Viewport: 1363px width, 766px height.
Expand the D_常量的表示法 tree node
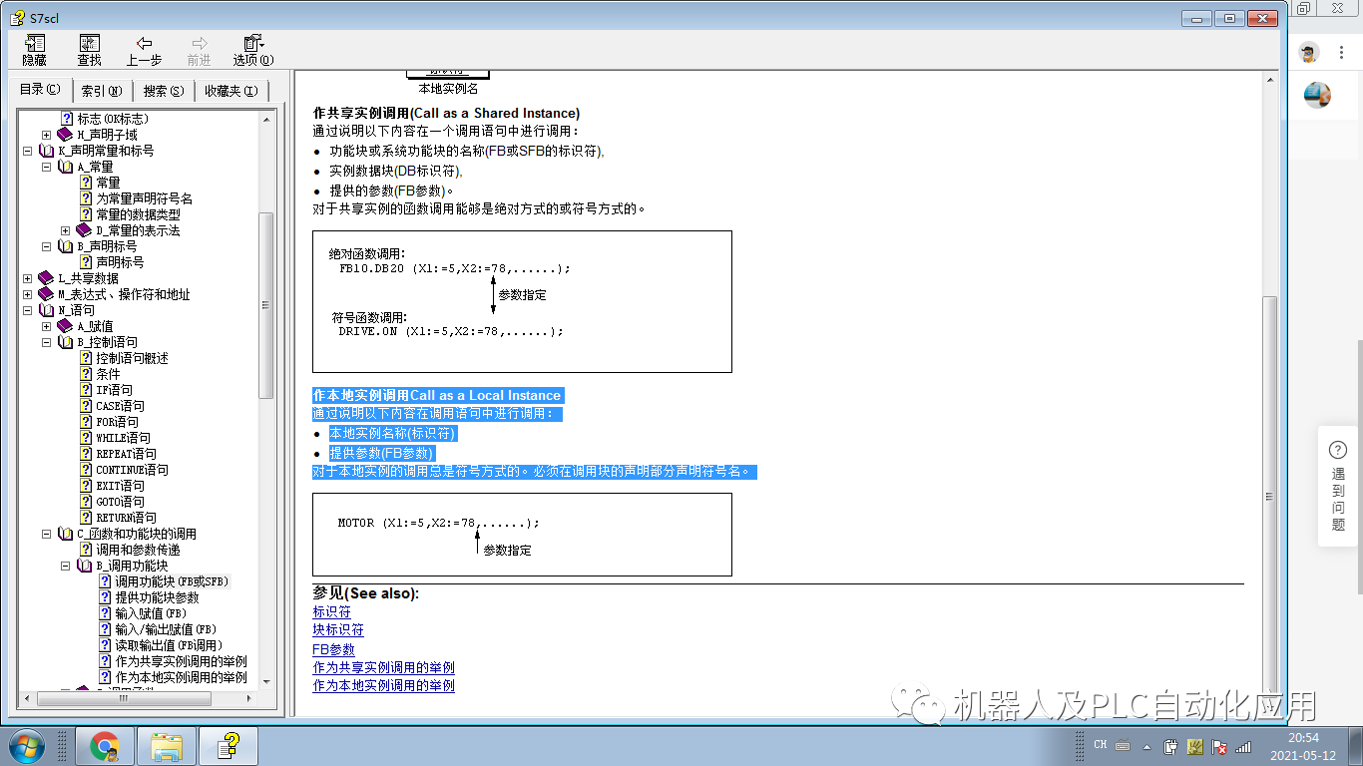click(x=66, y=230)
